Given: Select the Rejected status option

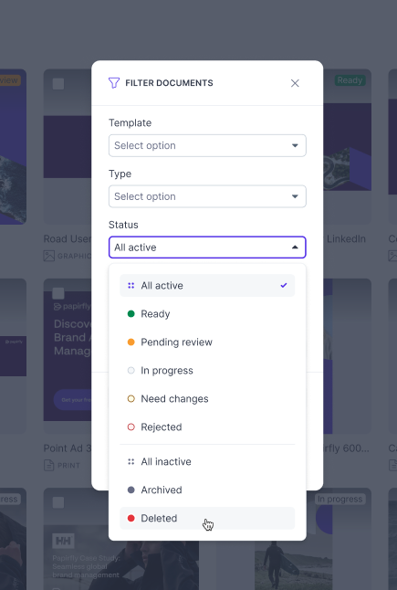Looking at the screenshot, I should tap(207, 427).
